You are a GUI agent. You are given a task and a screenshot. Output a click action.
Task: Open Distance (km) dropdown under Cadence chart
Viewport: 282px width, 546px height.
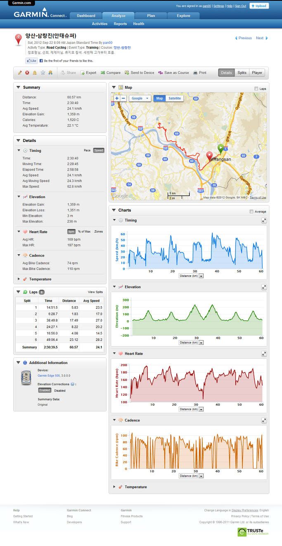coord(191,476)
